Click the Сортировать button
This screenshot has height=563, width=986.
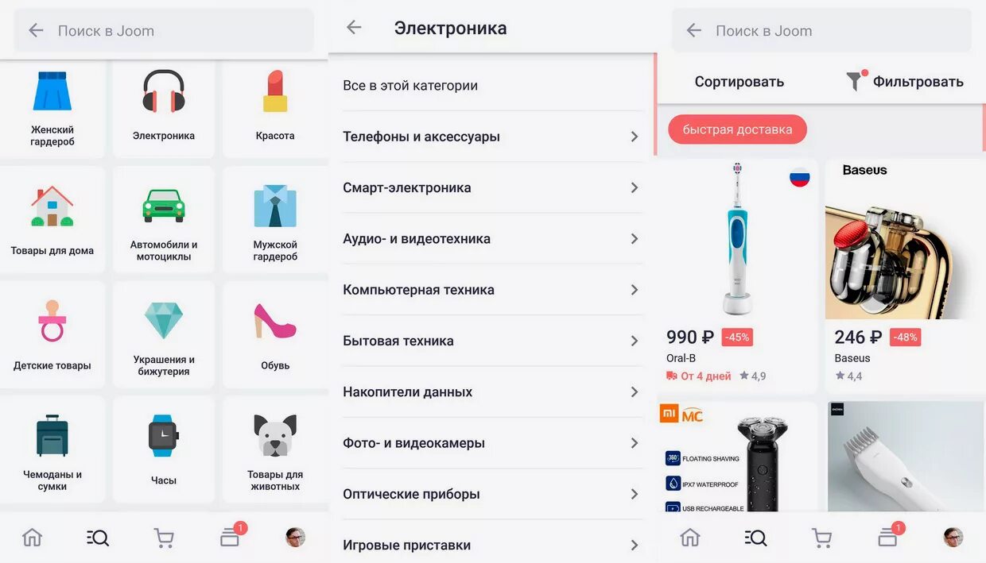click(739, 82)
